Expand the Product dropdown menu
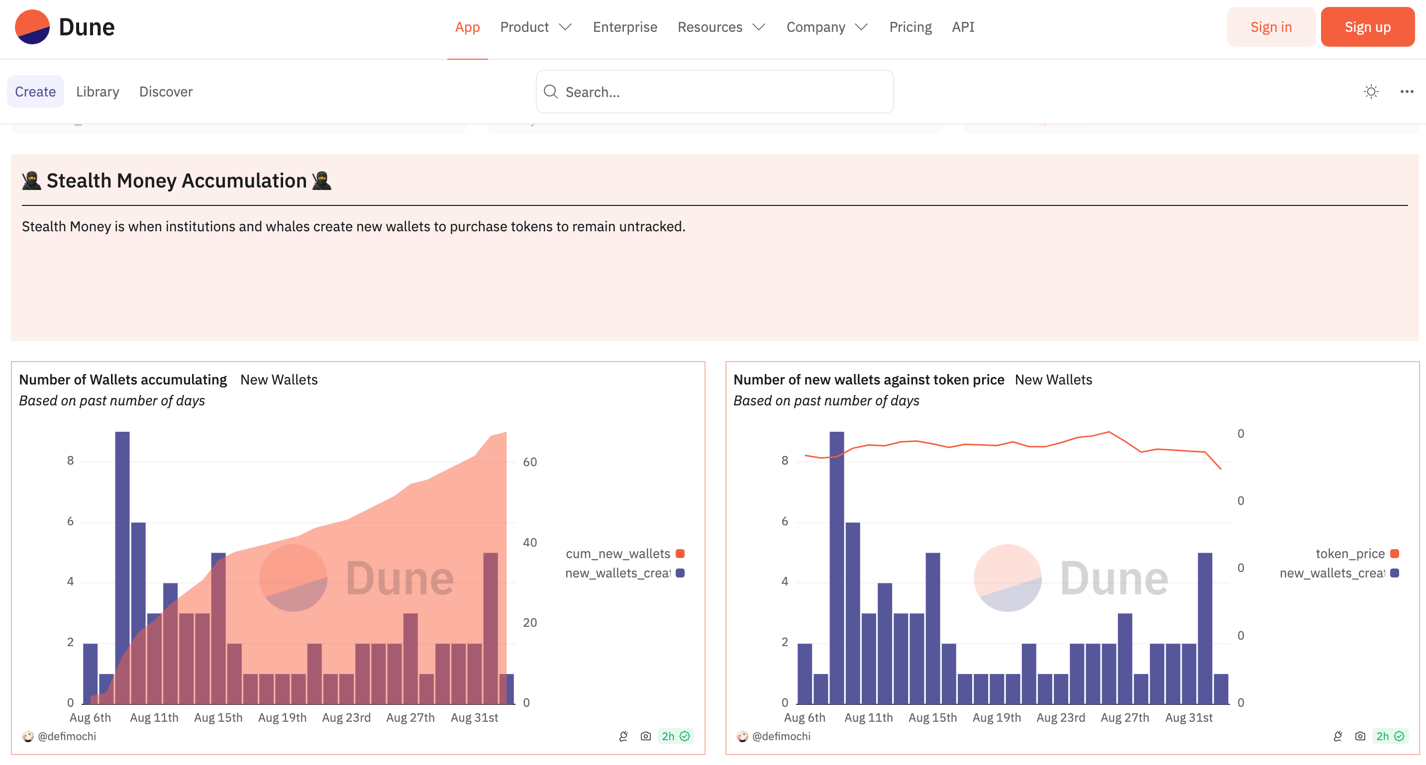This screenshot has height=765, width=1426. point(535,26)
